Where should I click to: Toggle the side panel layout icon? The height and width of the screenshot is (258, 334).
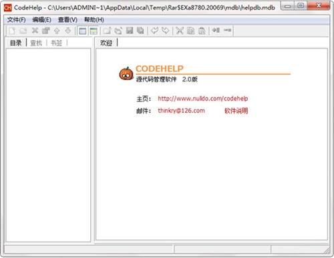click(x=83, y=31)
